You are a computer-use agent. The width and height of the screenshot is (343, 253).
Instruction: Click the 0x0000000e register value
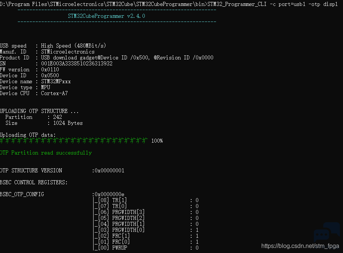[110, 194]
